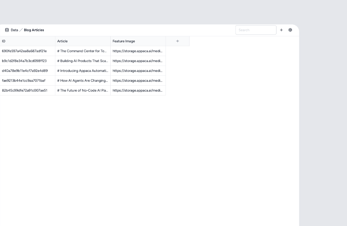Click the database icon in the breadcrumb
Image resolution: width=347 pixels, height=226 pixels.
pos(6,30)
